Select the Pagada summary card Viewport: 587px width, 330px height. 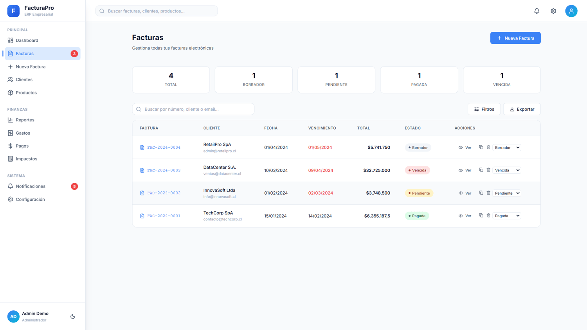point(419,80)
